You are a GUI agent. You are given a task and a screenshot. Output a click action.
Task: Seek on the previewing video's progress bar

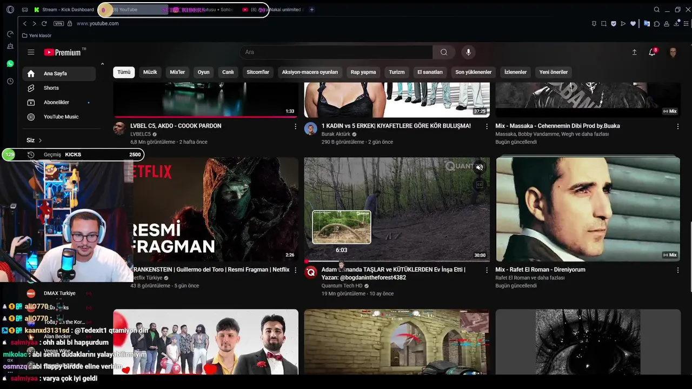pos(397,261)
